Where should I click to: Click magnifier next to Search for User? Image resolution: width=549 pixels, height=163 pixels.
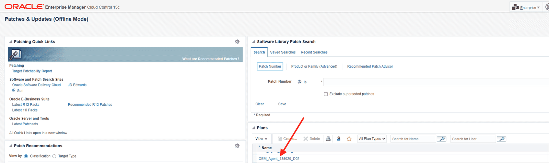point(502,139)
